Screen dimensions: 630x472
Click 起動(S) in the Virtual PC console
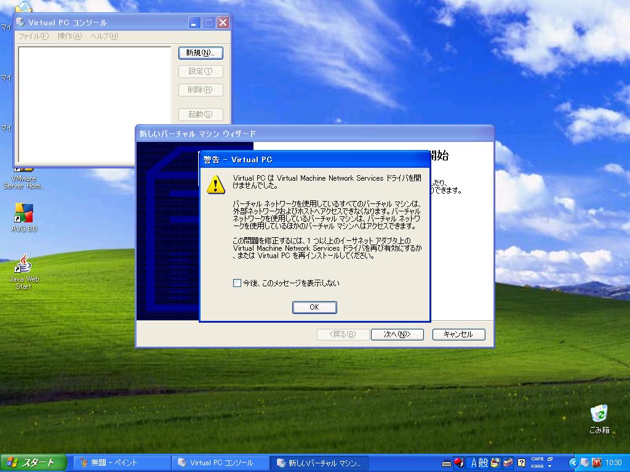pos(201,114)
